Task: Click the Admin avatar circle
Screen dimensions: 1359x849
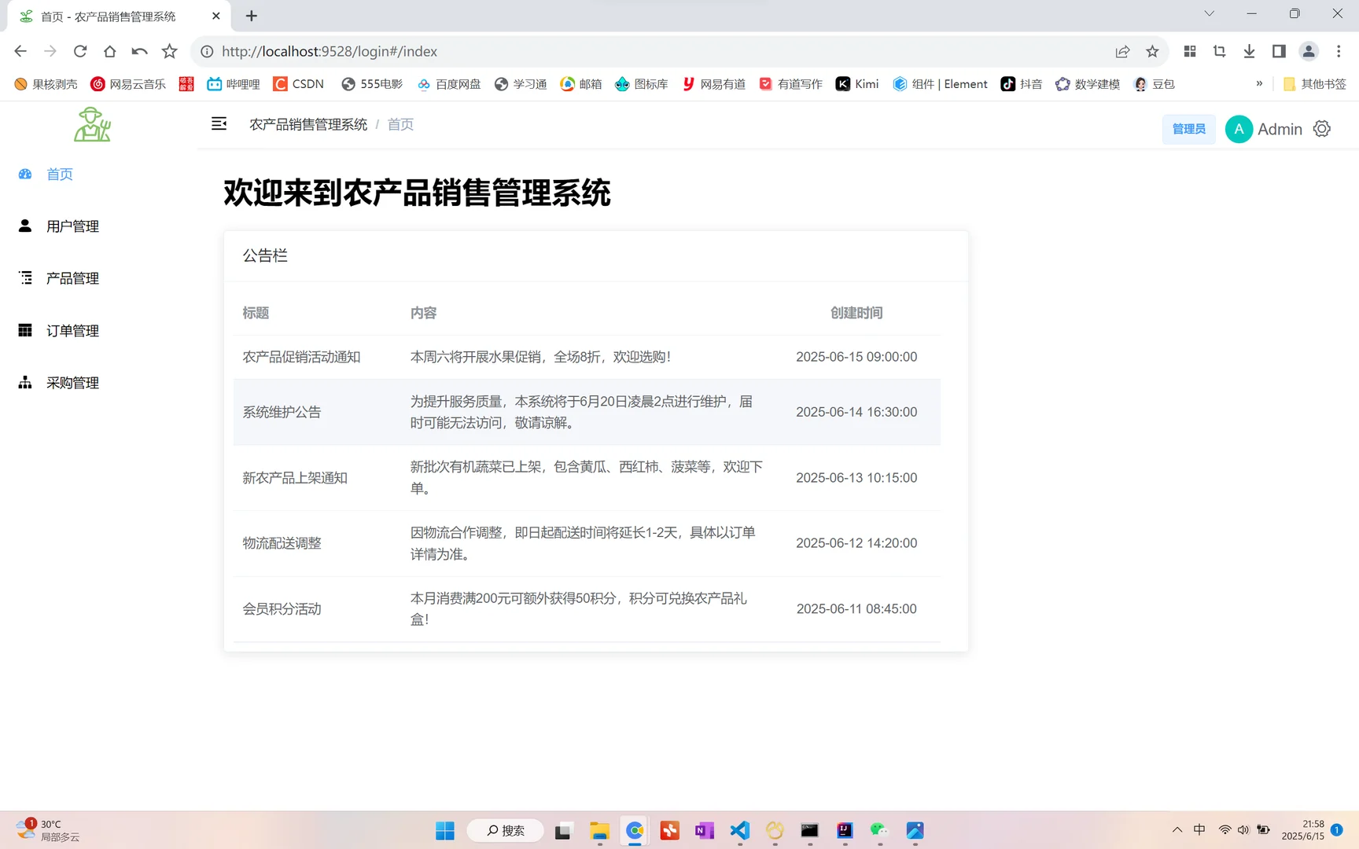Action: click(x=1239, y=128)
